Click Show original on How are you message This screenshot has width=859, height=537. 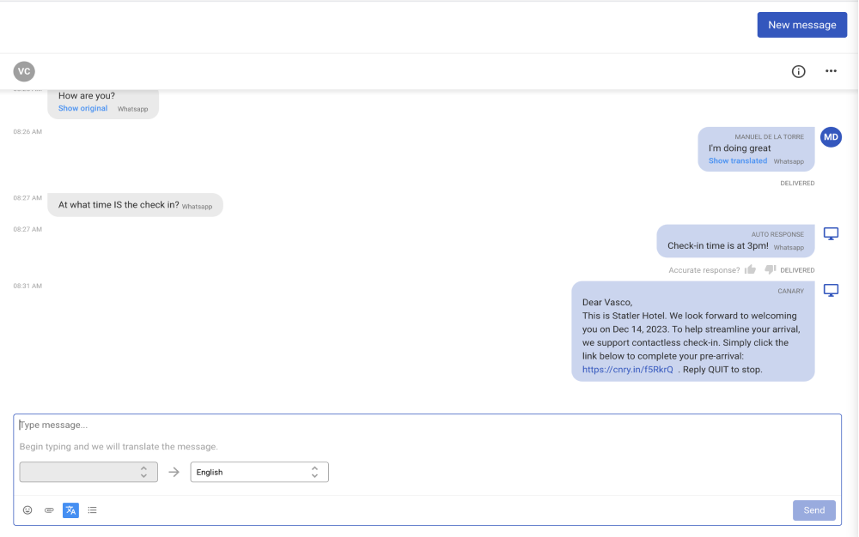coord(83,109)
